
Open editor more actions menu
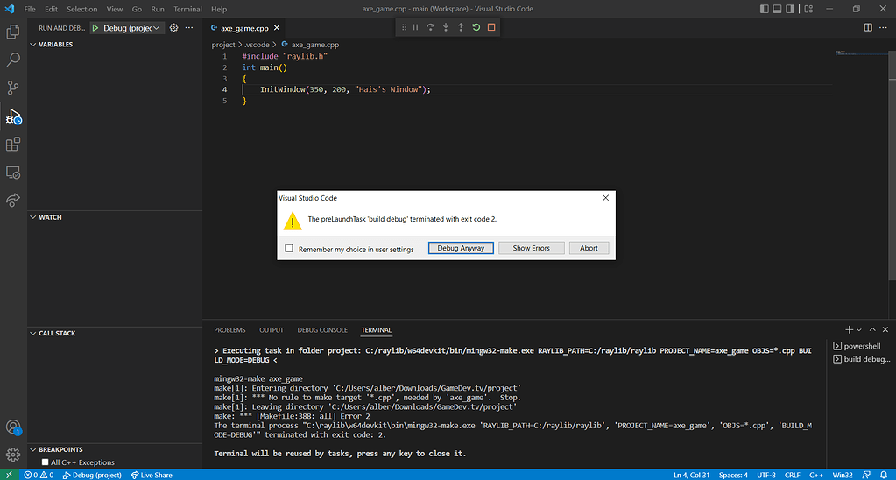[x=884, y=27]
